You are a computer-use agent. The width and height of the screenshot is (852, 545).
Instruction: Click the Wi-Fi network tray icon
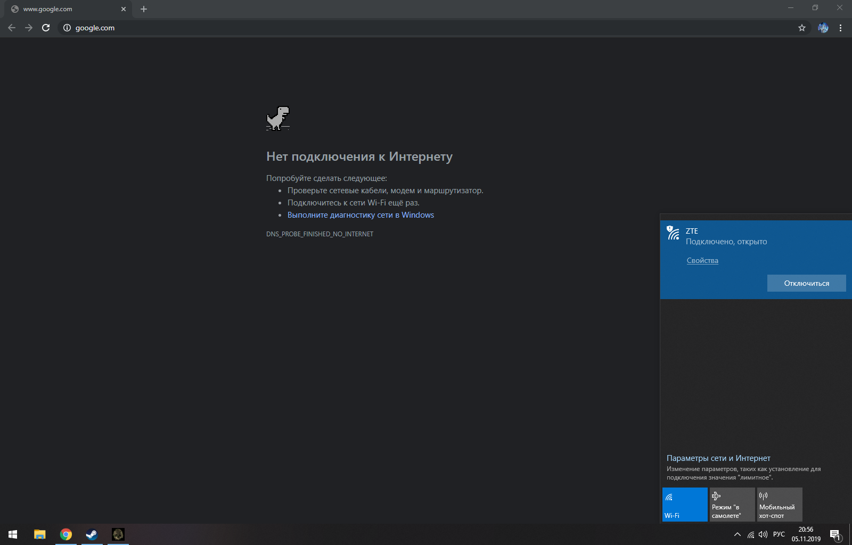coord(751,534)
